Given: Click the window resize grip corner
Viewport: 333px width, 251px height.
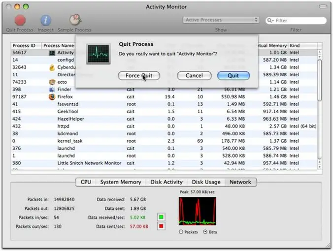Looking at the screenshot, I should [329, 246].
